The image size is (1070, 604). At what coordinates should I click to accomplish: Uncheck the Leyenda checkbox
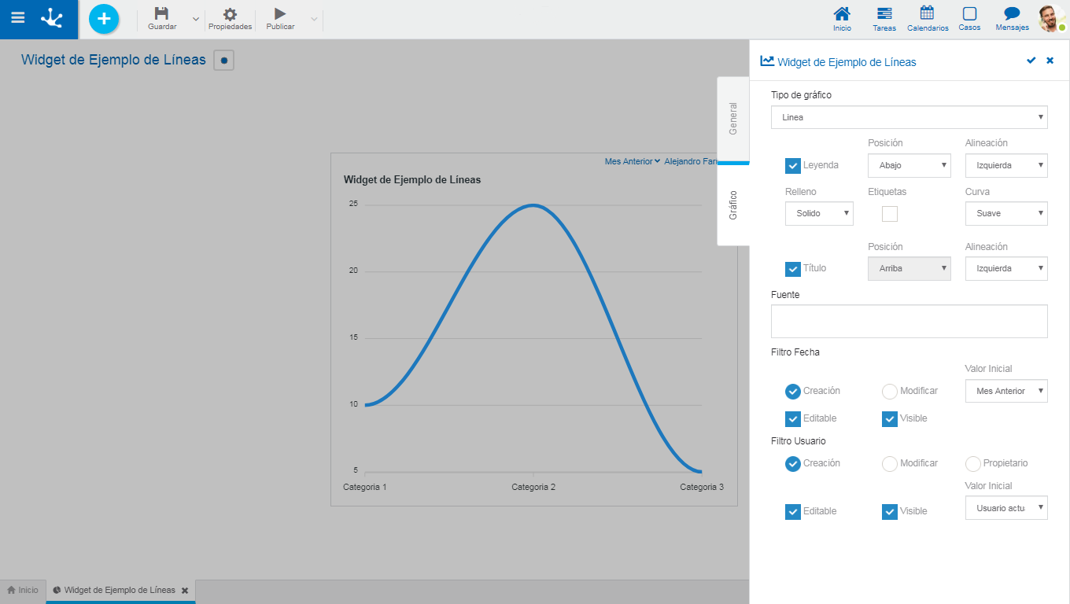793,166
